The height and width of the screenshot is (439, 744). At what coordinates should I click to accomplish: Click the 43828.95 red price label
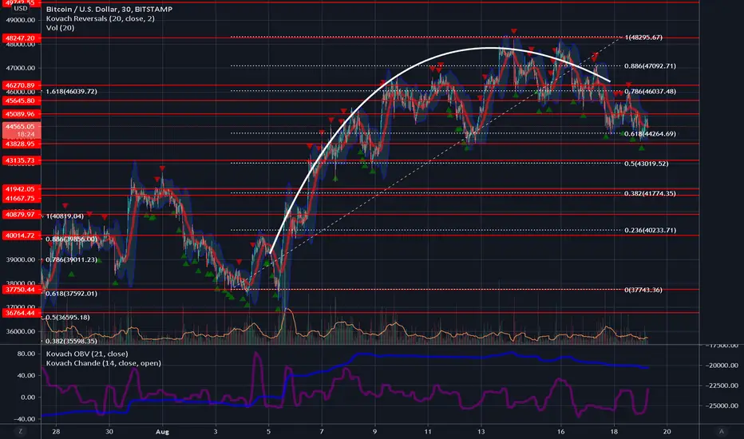(x=22, y=144)
